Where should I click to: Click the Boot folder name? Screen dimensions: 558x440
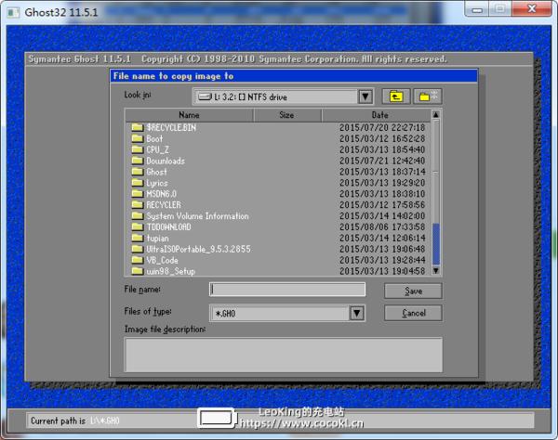(154, 138)
